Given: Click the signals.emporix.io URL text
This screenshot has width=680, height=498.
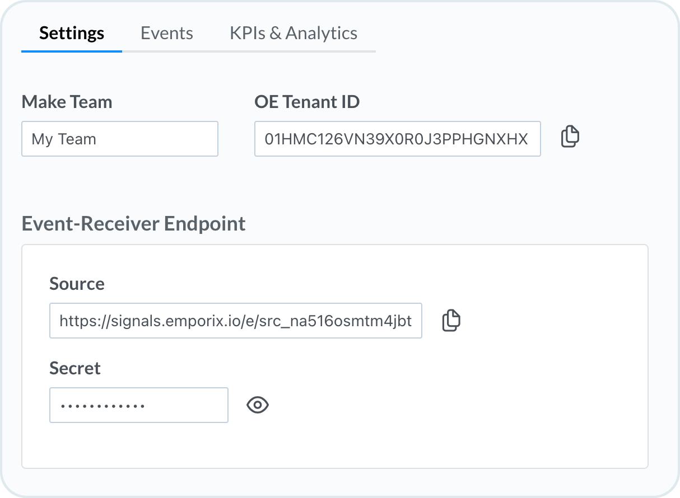Looking at the screenshot, I should (x=235, y=321).
